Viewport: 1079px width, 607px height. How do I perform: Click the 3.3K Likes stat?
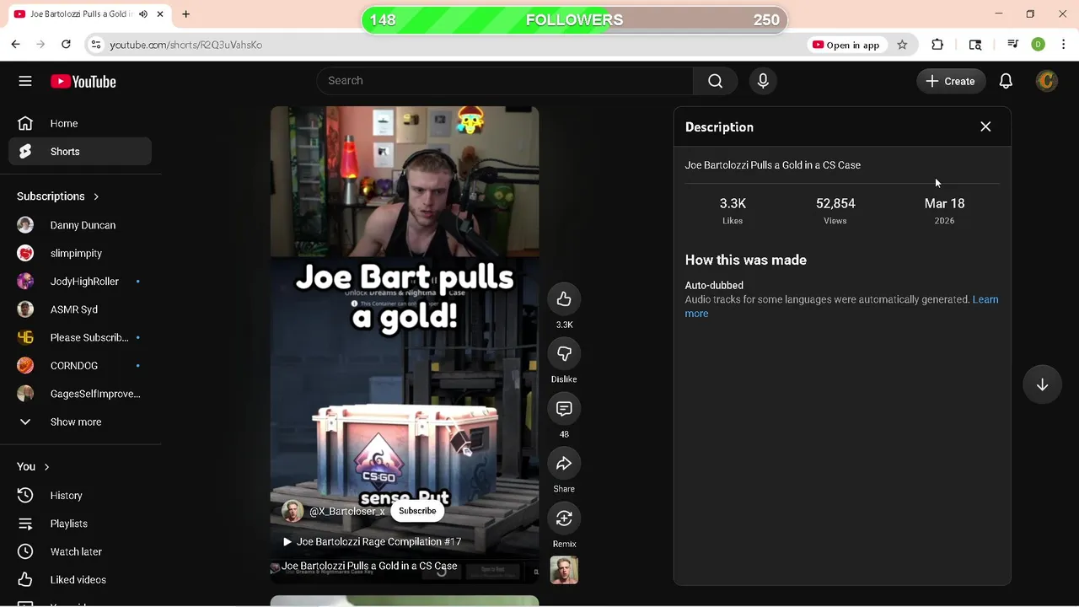tap(733, 211)
